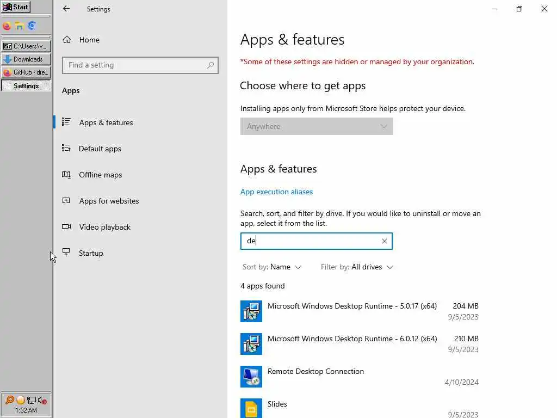Go to Settings Home
Image resolution: width=557 pixels, height=418 pixels.
tap(89, 40)
